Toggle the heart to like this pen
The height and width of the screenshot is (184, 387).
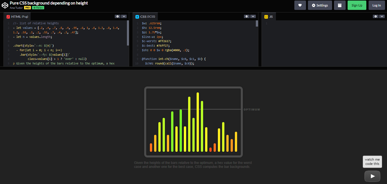[300, 5]
